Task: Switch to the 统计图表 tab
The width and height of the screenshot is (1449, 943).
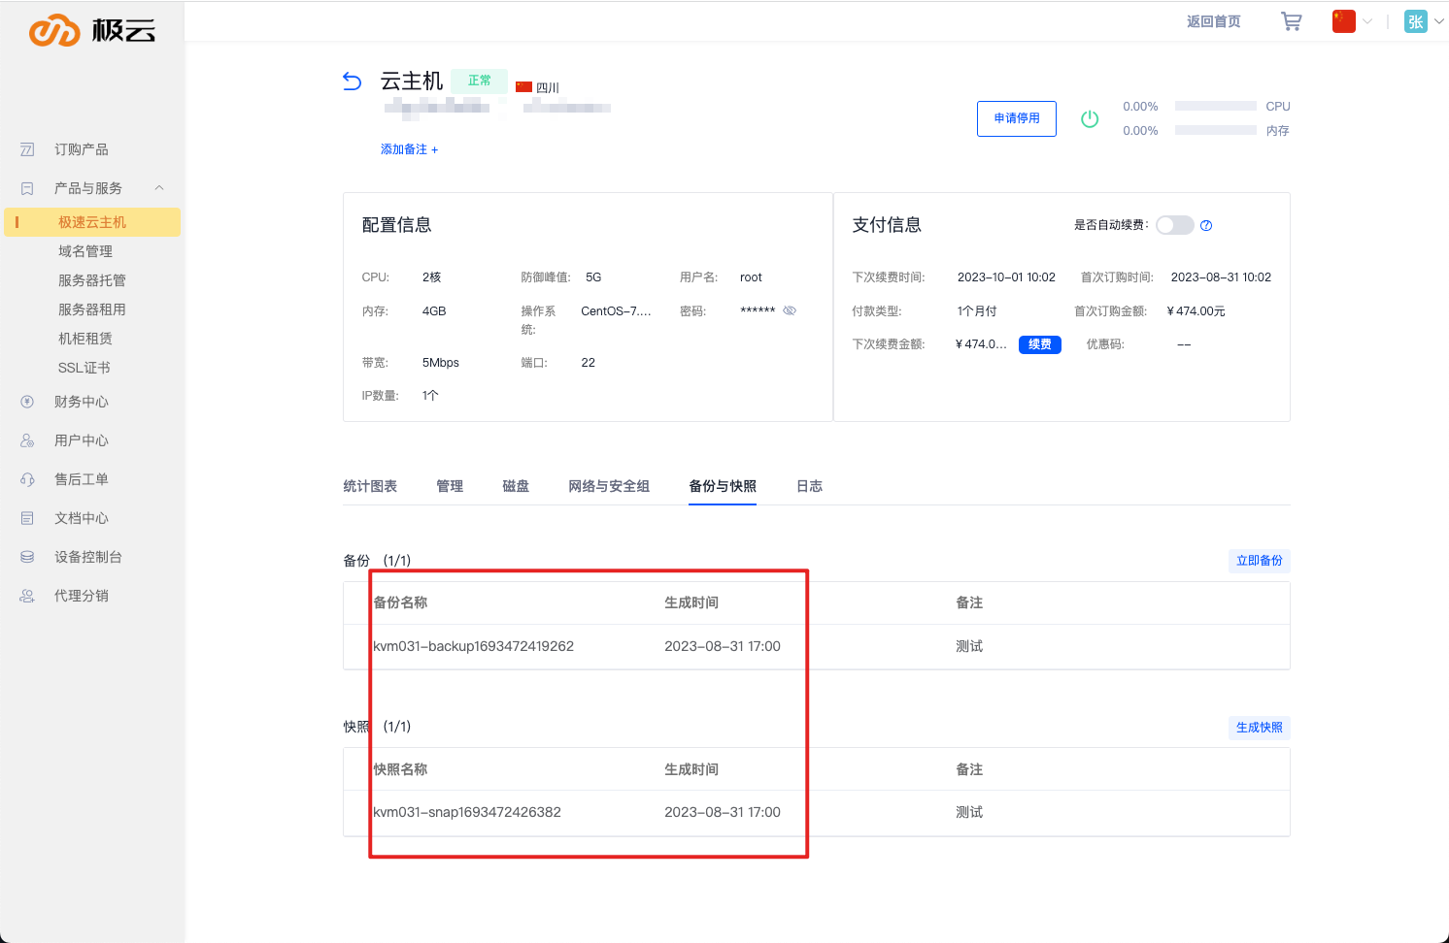Action: click(370, 486)
